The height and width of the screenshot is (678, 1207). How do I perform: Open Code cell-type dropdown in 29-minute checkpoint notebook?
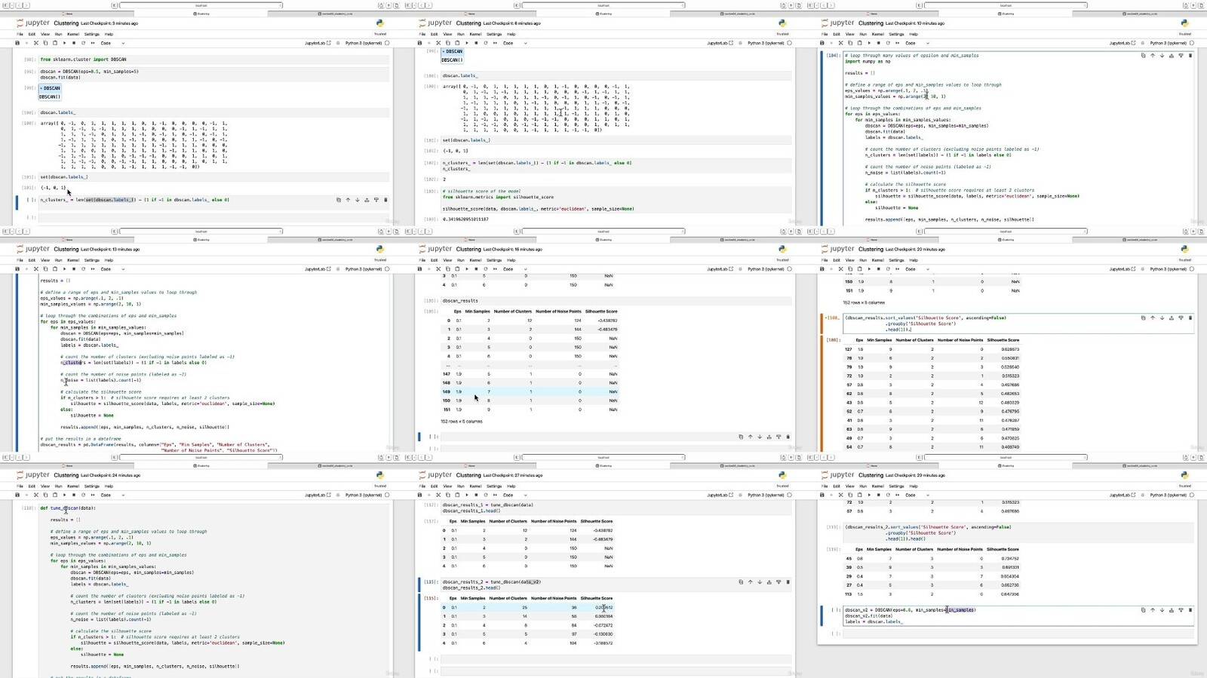(917, 495)
